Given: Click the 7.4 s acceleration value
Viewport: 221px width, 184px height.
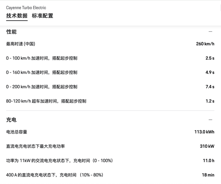Looking at the screenshot, I should [210, 87].
